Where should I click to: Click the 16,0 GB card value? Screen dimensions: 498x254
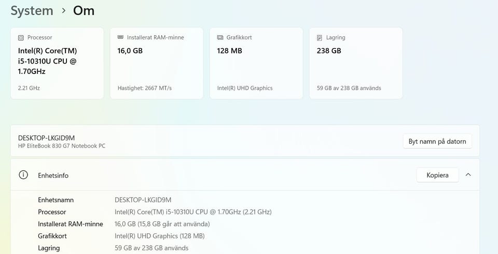[130, 51]
